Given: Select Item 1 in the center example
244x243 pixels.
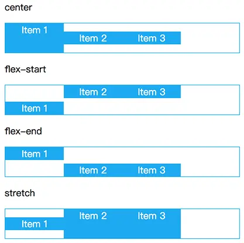Looking at the screenshot, I should 35,38.
